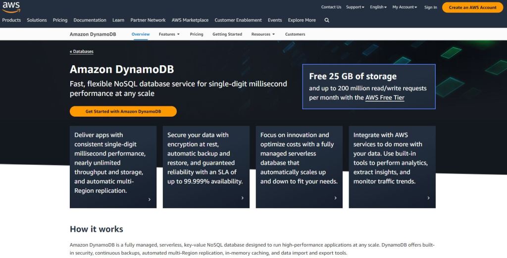Expand the Resources submenu

click(x=263, y=34)
